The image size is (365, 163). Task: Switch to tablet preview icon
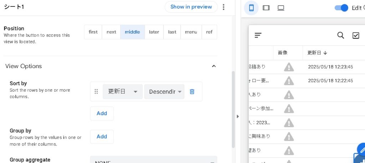point(266,8)
